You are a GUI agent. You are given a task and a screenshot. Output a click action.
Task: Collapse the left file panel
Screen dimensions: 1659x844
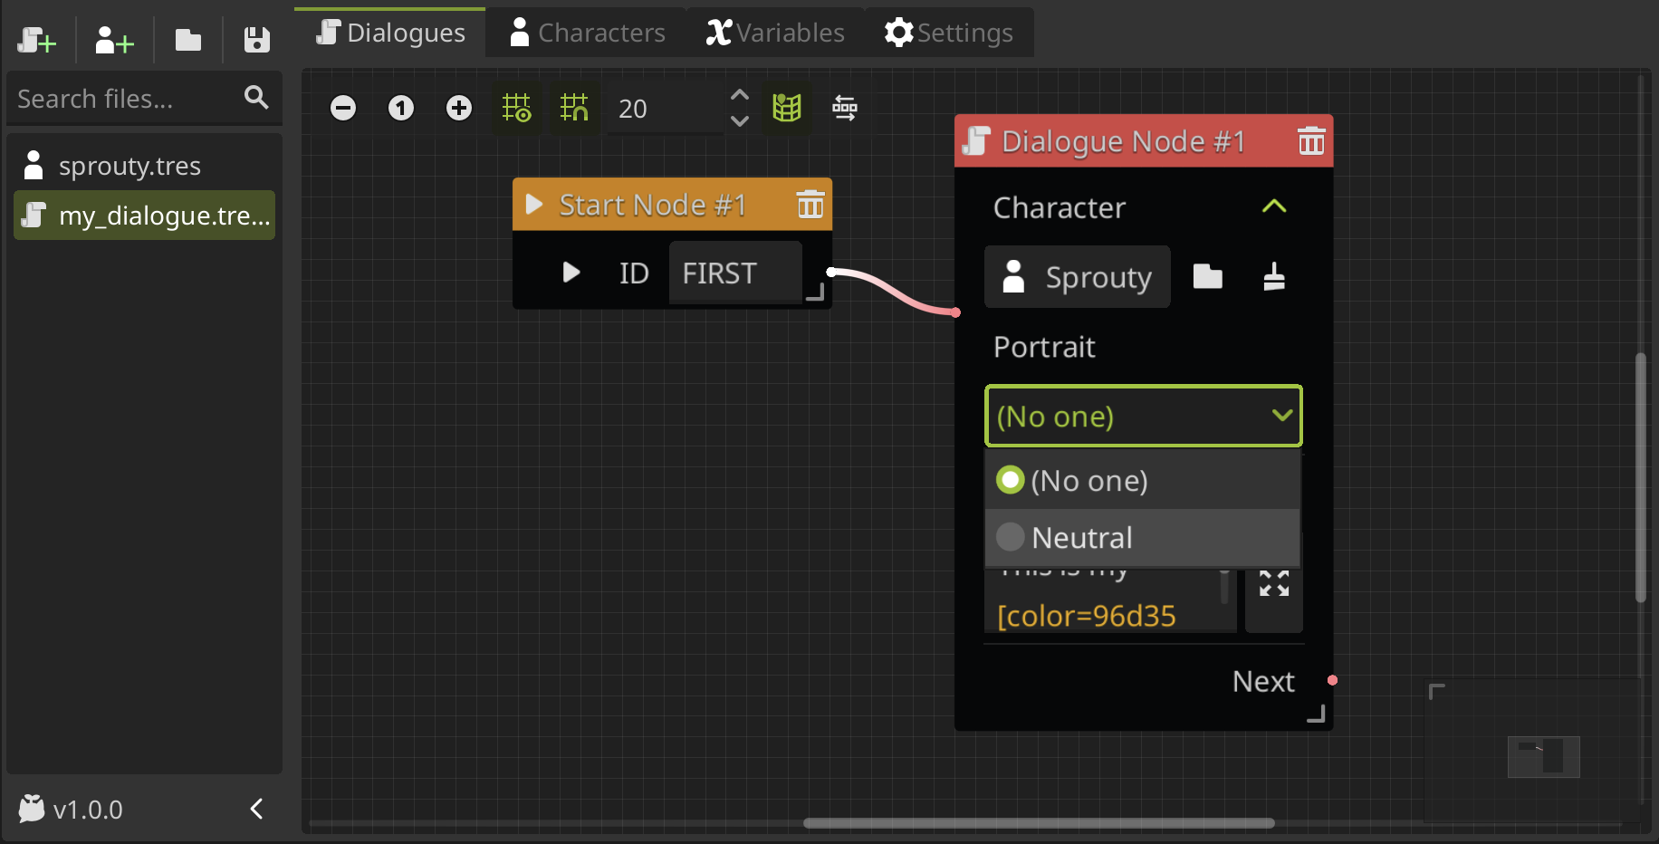pos(256,809)
